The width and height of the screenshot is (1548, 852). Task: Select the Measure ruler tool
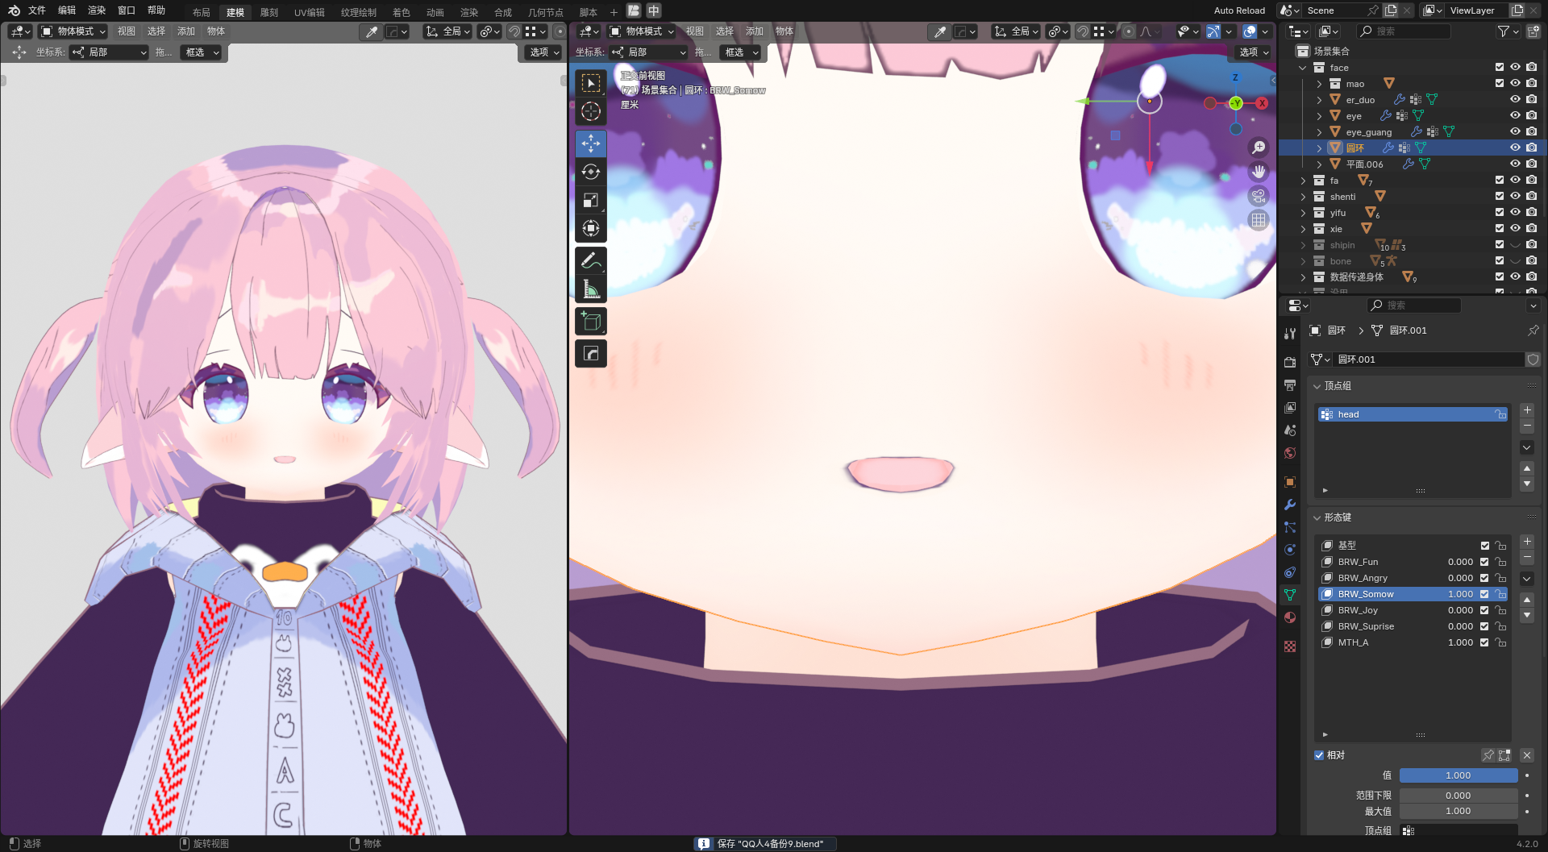[590, 289]
